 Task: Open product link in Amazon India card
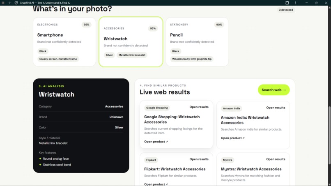click(232, 138)
